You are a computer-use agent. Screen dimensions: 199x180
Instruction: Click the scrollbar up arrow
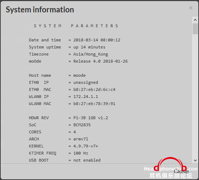tap(195, 20)
